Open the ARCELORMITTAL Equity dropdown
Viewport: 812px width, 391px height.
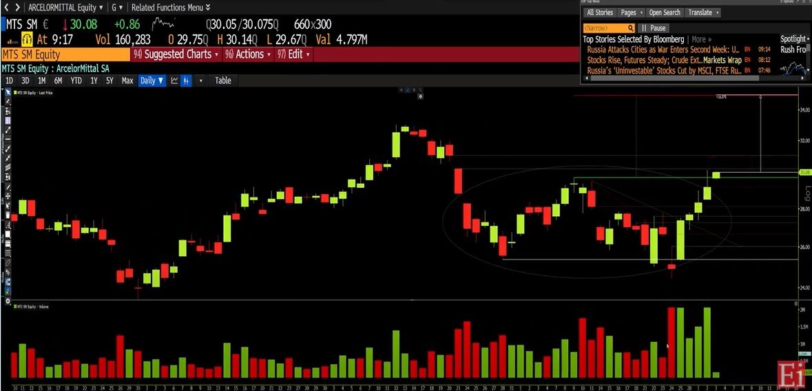click(65, 8)
